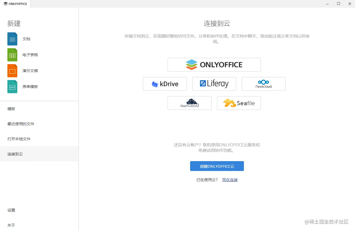This screenshot has height=231, width=355.
Task: Connect to the Nextcloud cloud provider
Action: point(264,84)
